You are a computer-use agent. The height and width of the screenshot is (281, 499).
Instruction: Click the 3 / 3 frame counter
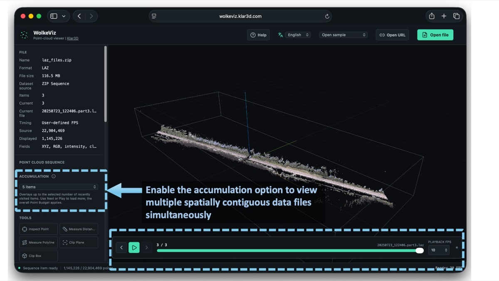(162, 245)
